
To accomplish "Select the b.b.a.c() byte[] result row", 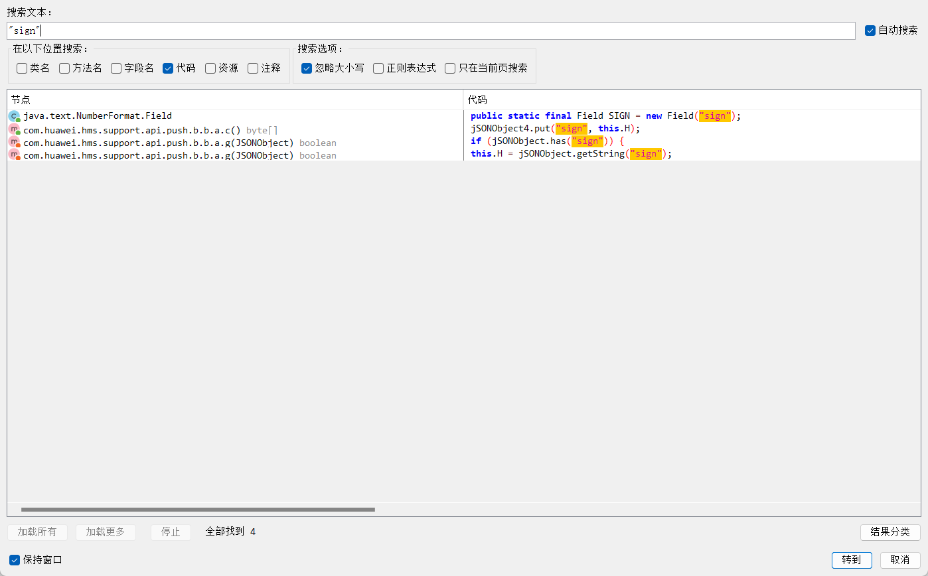I will (x=235, y=129).
